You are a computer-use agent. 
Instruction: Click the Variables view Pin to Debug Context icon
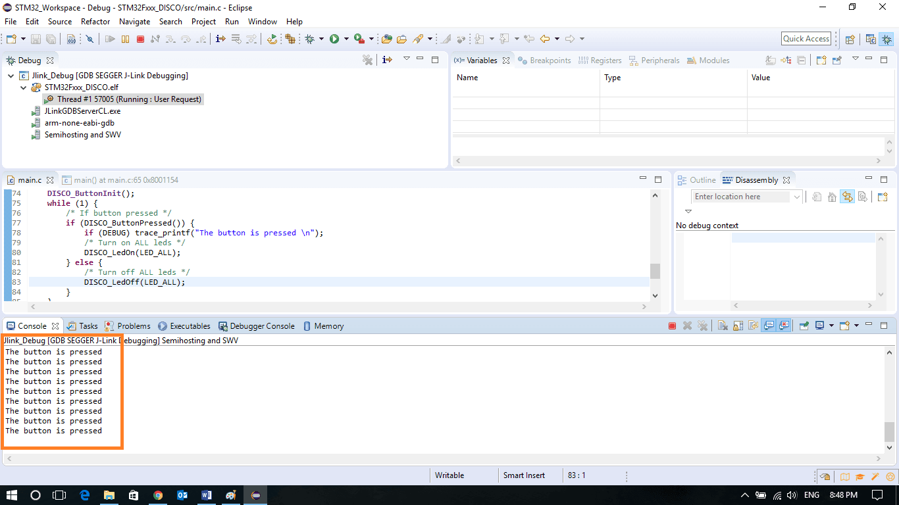pyautogui.click(x=836, y=60)
